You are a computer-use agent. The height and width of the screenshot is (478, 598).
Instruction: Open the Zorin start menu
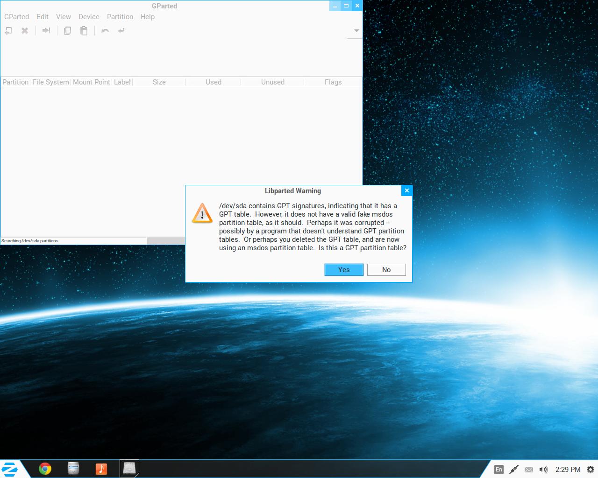click(x=9, y=469)
